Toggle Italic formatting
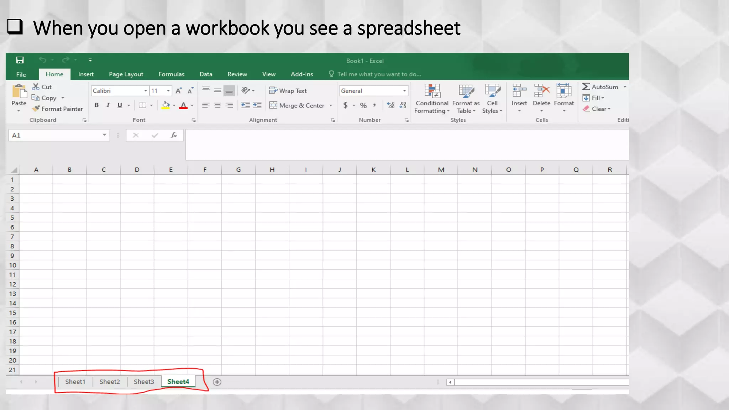The image size is (729, 410). coord(108,105)
